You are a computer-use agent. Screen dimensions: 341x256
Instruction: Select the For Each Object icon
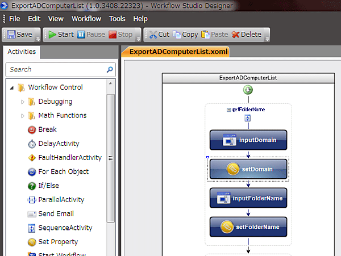(x=32, y=172)
